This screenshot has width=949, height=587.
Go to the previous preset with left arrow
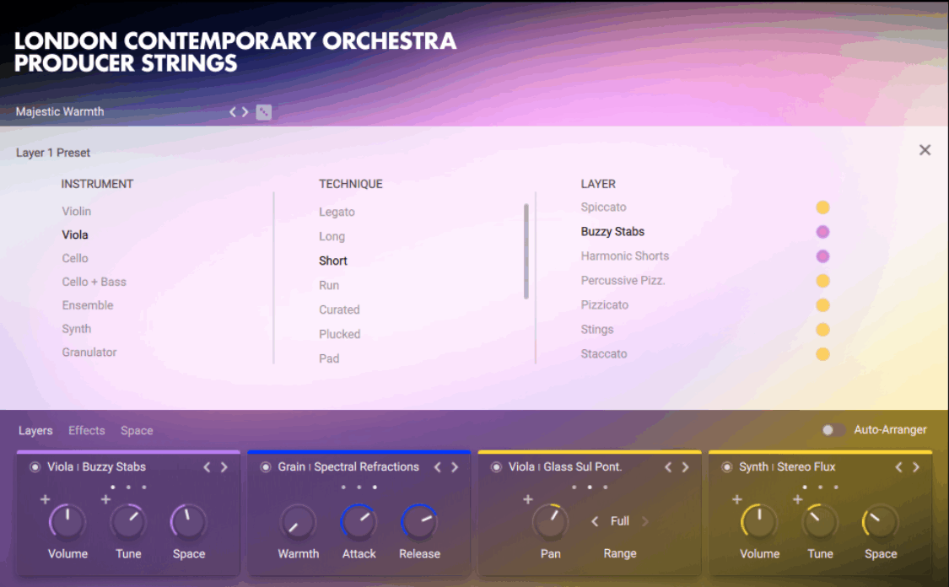coord(233,112)
